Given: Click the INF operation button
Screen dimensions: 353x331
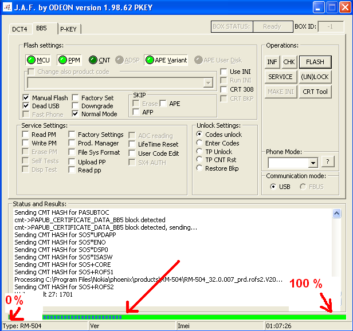Looking at the screenshot, I should coord(272,62).
